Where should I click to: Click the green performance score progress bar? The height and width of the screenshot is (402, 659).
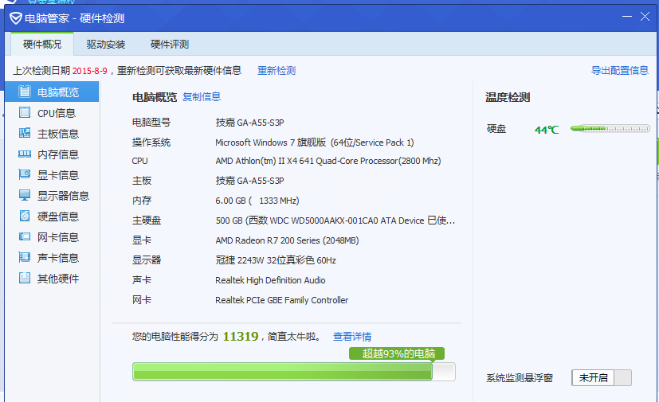tap(294, 372)
